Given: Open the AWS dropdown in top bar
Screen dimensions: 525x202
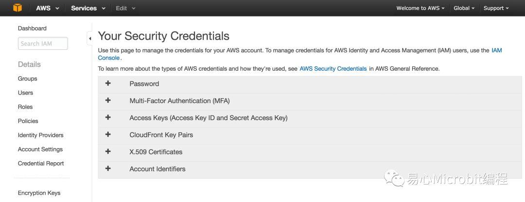Looking at the screenshot, I should pos(48,8).
